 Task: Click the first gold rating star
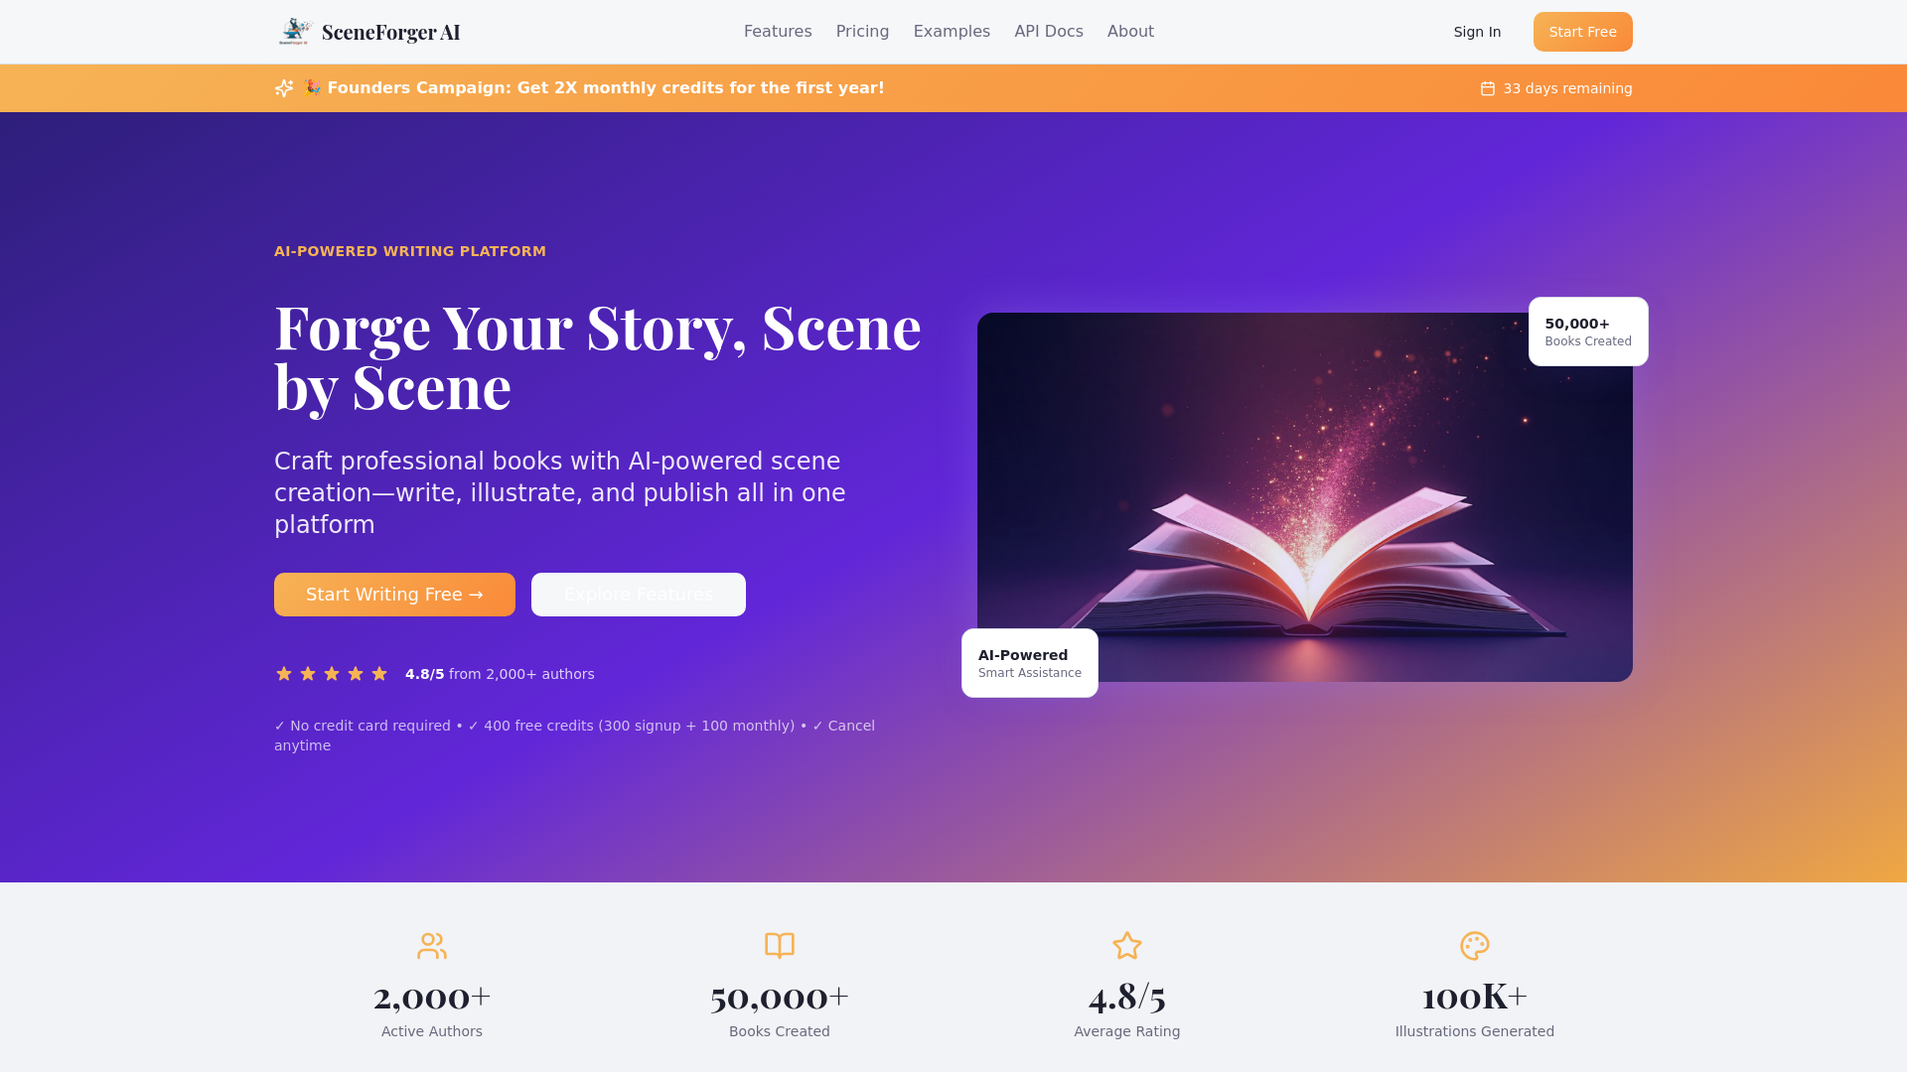click(284, 674)
